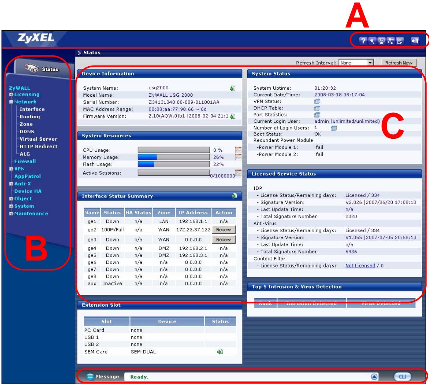Click the SEM-DUAL device cell
Viewport: 430px width, 384px height.
[143, 351]
